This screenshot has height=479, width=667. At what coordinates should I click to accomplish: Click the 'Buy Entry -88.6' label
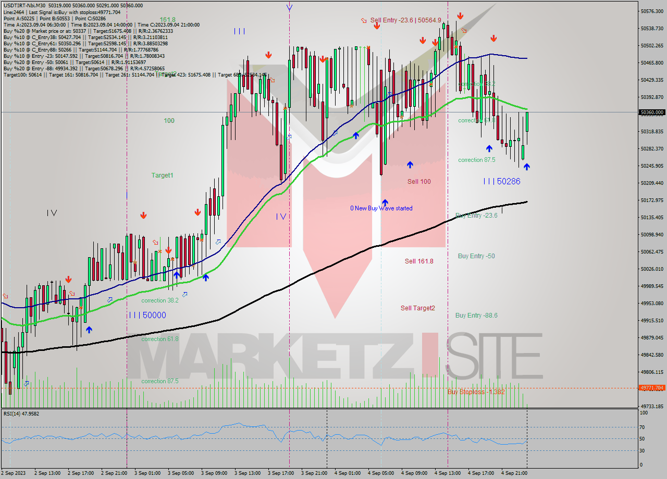click(x=476, y=316)
